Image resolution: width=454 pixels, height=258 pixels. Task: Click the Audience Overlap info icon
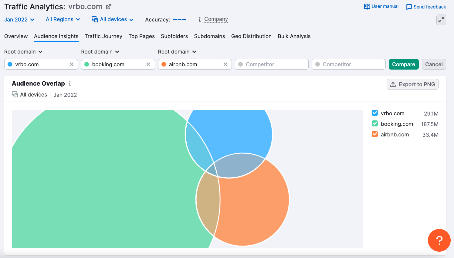tap(69, 83)
